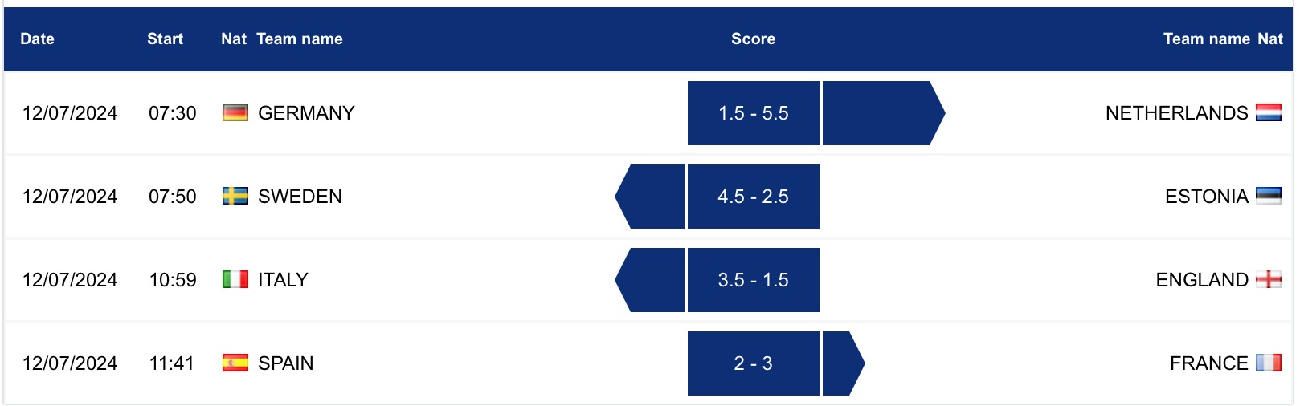
Task: Click the England flag icon
Action: point(1268,280)
